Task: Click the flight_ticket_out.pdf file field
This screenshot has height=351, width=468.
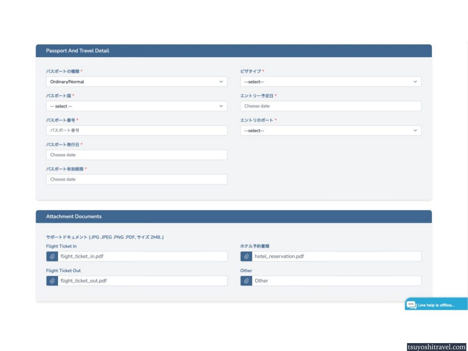Action: click(x=142, y=281)
